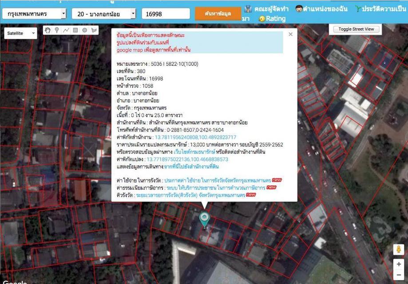Select the polygon drawing tool
Screen dimensions: 408x284
[94, 30]
